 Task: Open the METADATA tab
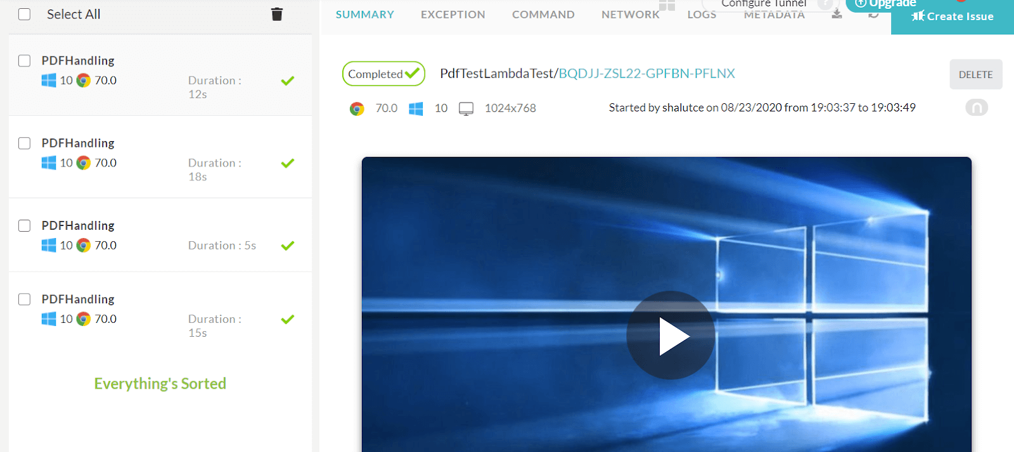point(774,15)
